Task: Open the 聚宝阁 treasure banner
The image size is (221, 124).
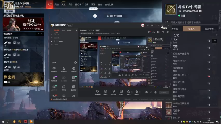Action: (23, 79)
